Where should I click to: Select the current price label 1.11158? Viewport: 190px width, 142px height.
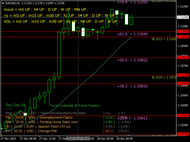tap(183, 17)
